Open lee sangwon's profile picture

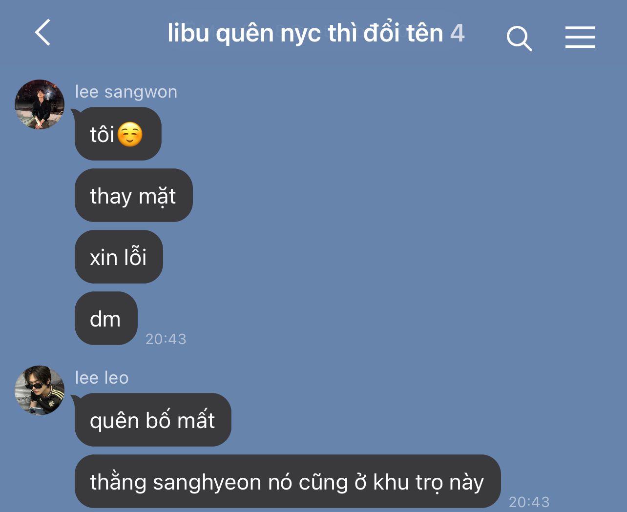pyautogui.click(x=40, y=104)
